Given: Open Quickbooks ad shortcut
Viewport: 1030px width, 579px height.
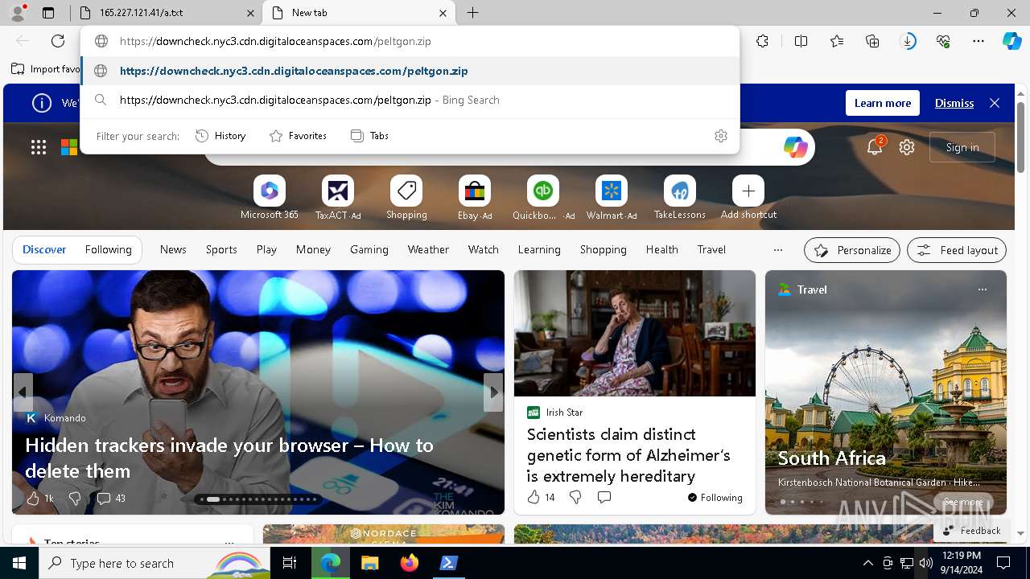Looking at the screenshot, I should 543,199.
